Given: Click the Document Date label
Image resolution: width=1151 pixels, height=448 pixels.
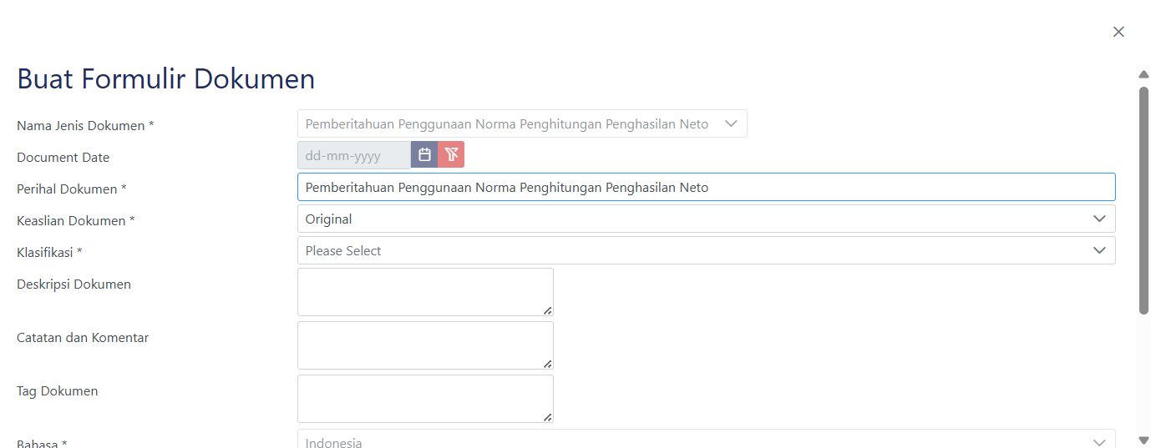Looking at the screenshot, I should (63, 158).
